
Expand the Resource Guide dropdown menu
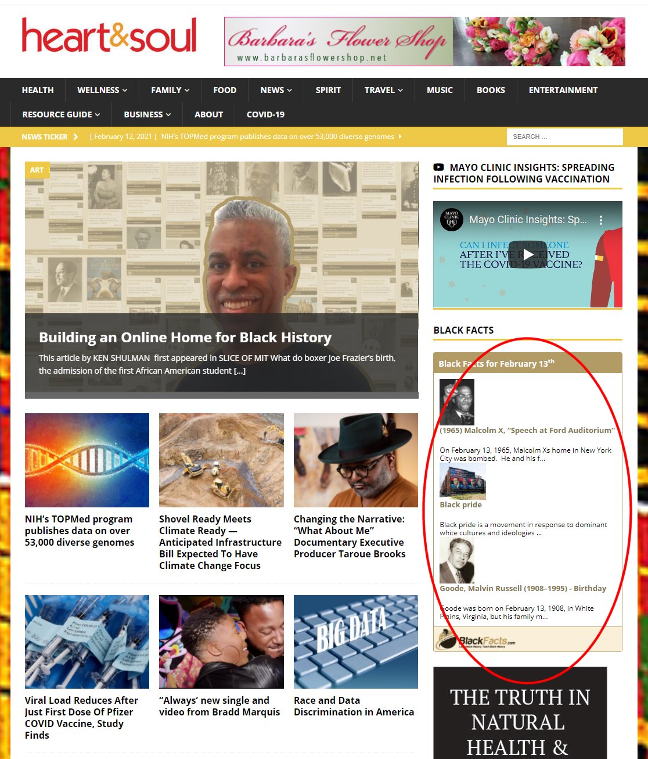[x=61, y=114]
